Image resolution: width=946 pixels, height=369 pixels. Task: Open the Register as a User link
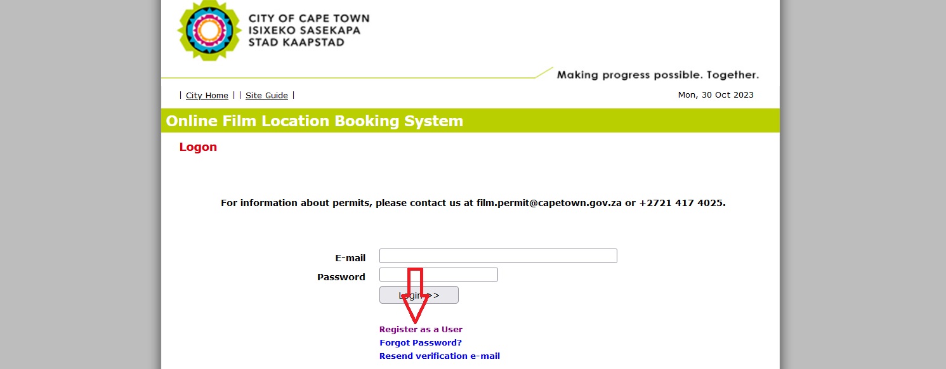point(421,330)
